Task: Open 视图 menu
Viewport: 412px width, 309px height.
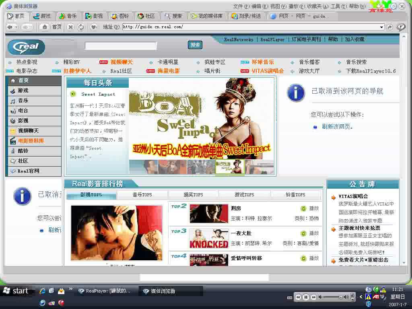Action: 278,6
